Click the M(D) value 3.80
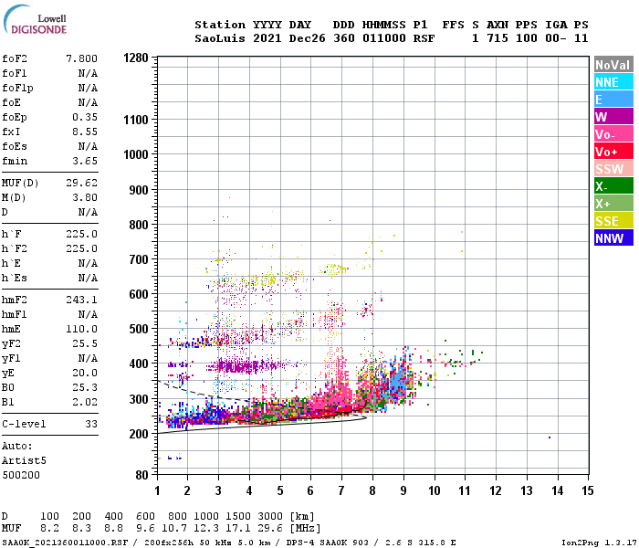639x548 pixels. [85, 198]
